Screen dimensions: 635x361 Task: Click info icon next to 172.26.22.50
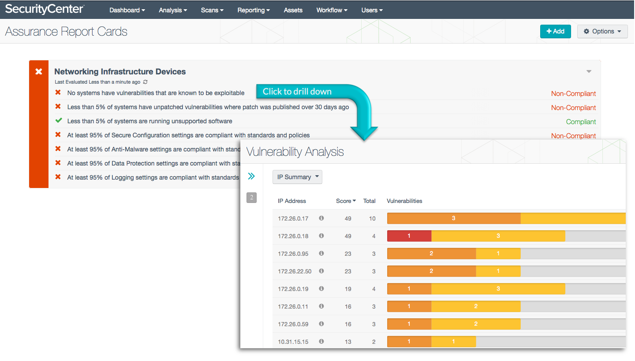pos(321,271)
